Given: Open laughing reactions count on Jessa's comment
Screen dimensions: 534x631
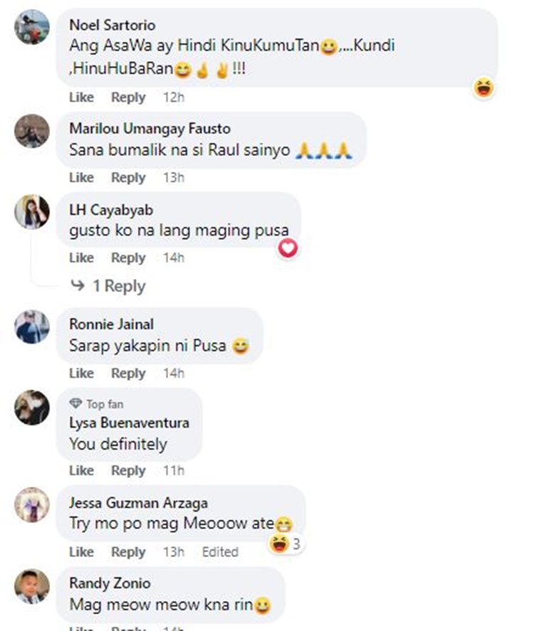Looking at the screenshot, I should click(286, 543).
